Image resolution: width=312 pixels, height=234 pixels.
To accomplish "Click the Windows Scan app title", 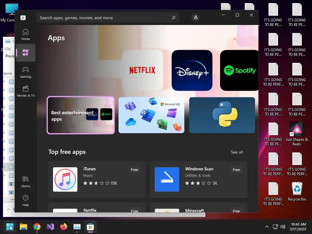I will tap(199, 169).
